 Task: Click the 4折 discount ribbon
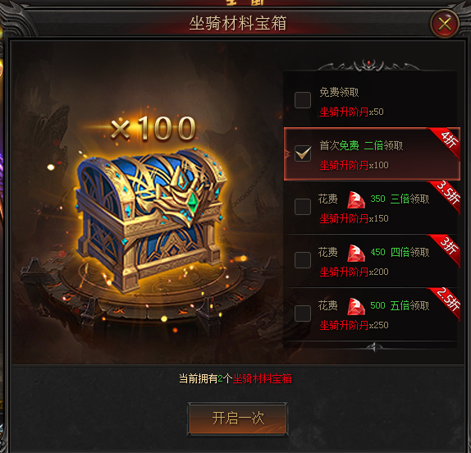[x=446, y=141]
